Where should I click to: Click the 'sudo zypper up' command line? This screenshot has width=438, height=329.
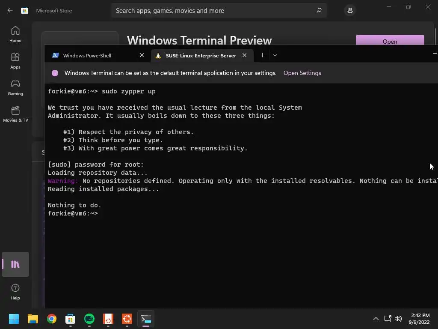click(102, 92)
